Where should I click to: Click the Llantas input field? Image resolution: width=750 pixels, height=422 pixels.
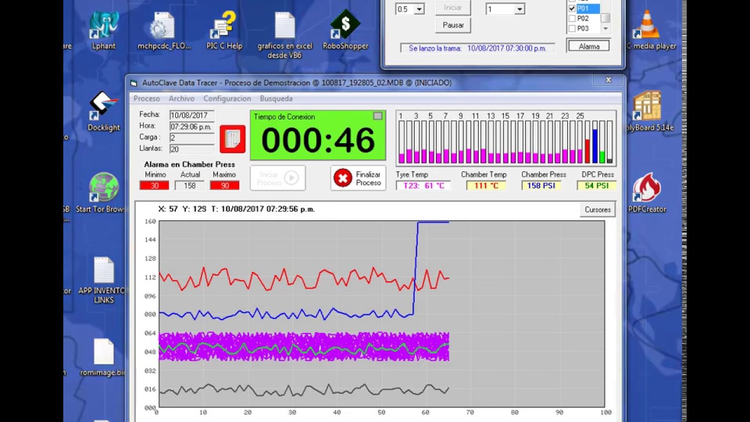pyautogui.click(x=192, y=149)
